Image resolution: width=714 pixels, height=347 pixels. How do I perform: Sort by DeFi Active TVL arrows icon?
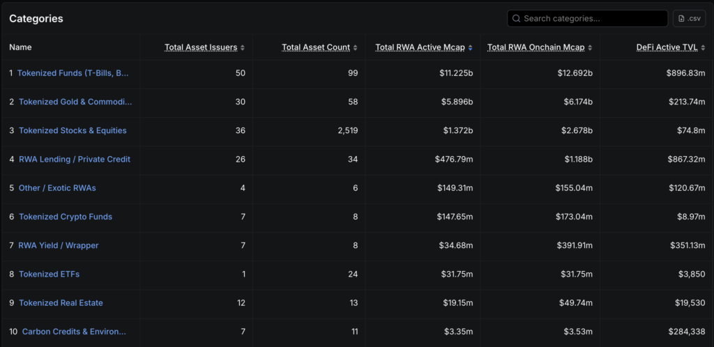703,48
